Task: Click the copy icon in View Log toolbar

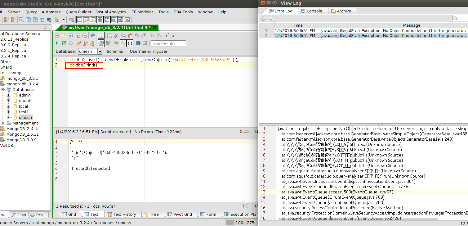Action: click(270, 19)
